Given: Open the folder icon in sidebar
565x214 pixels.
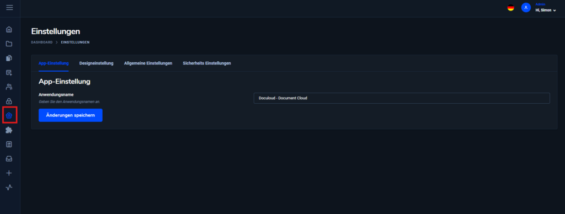Looking at the screenshot, I should pyautogui.click(x=9, y=44).
